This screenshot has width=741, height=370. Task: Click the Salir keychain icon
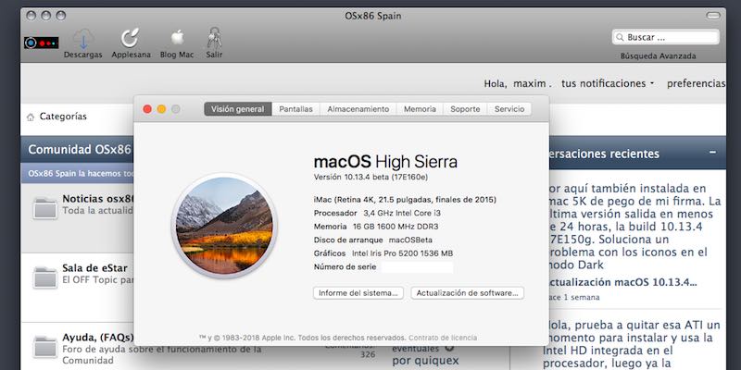pyautogui.click(x=214, y=38)
